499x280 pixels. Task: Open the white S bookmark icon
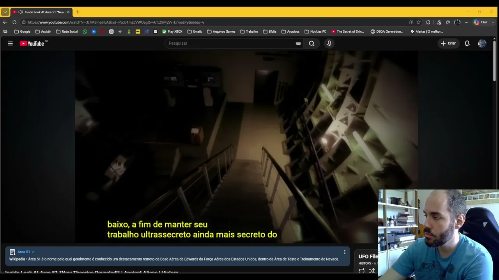pyautogui.click(x=156, y=31)
